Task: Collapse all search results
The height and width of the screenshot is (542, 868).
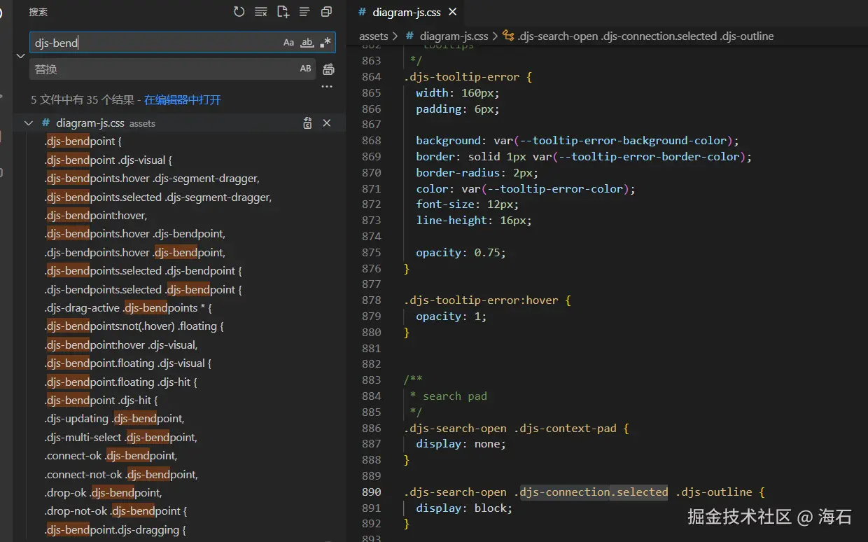Action: (326, 12)
